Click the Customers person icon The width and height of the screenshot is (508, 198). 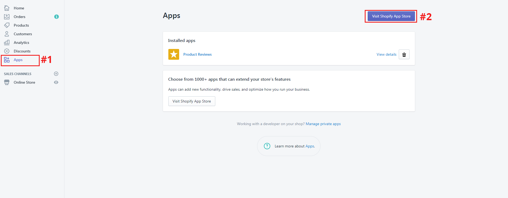pyautogui.click(x=7, y=34)
